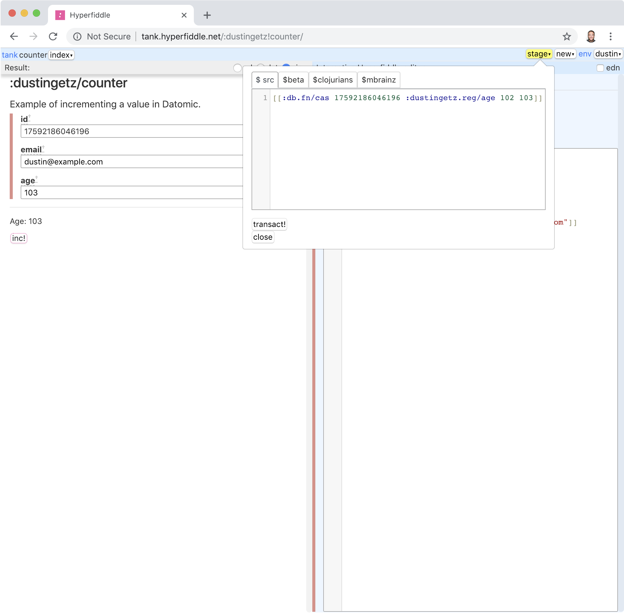Switch to the $clojurians tab
The height and width of the screenshot is (613, 624).
(333, 80)
